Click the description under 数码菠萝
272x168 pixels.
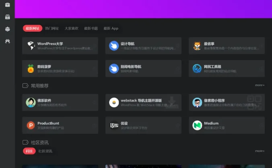point(56,71)
